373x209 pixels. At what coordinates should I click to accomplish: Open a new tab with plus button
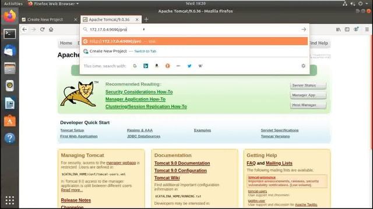coord(146,19)
